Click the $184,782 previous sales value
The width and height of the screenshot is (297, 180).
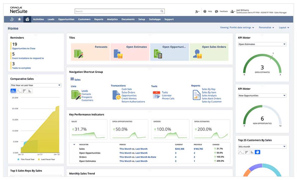coord(198,149)
